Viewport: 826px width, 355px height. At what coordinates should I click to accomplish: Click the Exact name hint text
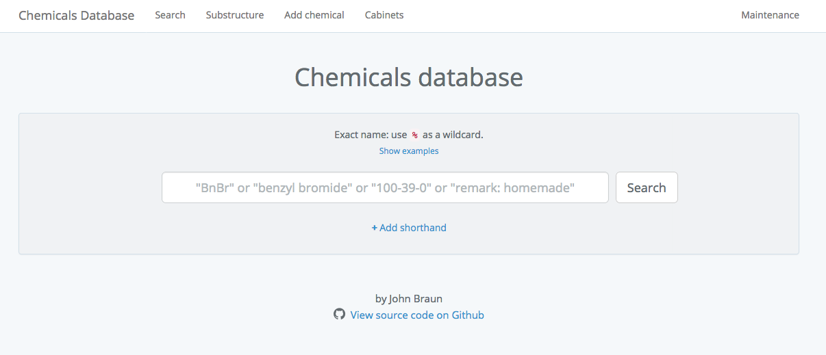pos(371,135)
